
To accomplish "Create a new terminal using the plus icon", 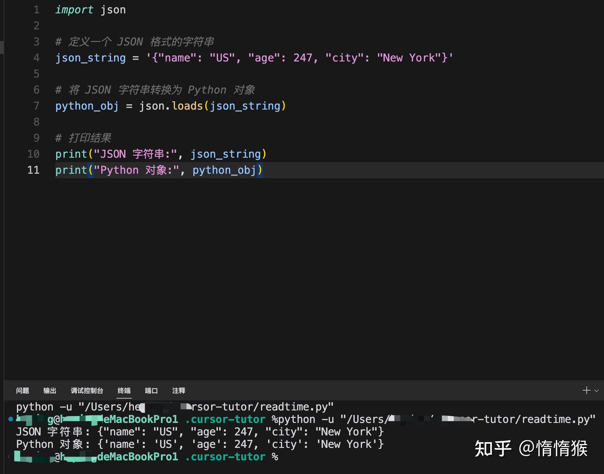I will [x=586, y=390].
